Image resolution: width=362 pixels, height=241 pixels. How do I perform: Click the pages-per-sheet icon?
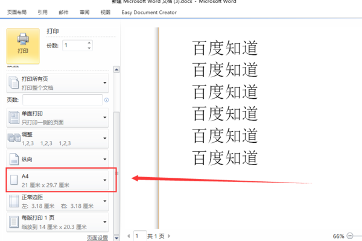(14, 222)
